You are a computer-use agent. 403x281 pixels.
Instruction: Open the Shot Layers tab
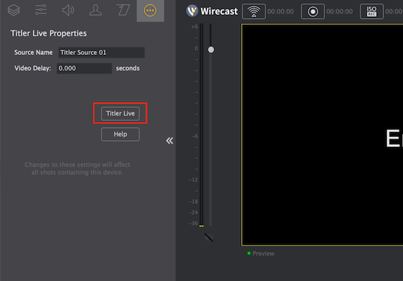tap(13, 11)
